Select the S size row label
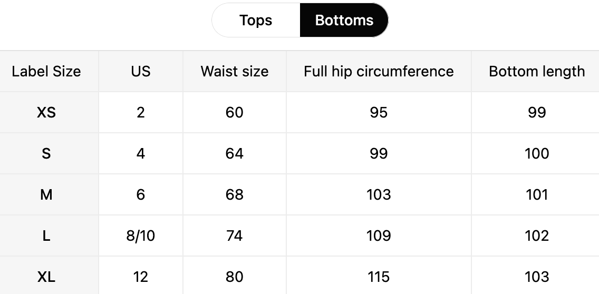Viewport: 599px width, 294px height. point(46,153)
